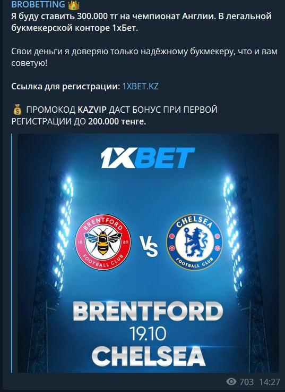This screenshot has height=392, width=285.
Task: Click the vertical quote bar beside preview
Action: coord(12,253)
